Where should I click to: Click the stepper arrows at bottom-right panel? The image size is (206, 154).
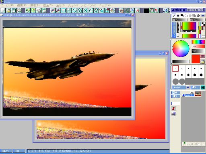[x=203, y=144]
